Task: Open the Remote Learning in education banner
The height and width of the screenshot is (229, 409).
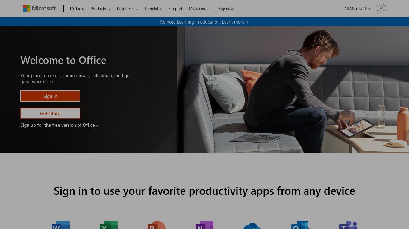Action: [x=204, y=22]
